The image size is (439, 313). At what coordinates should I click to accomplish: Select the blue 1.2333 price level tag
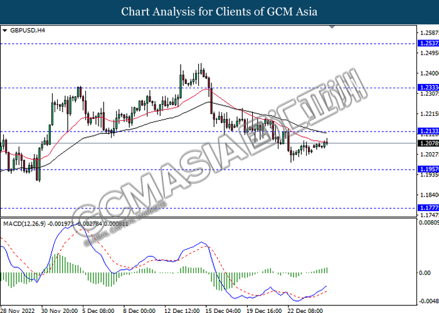tap(428, 88)
